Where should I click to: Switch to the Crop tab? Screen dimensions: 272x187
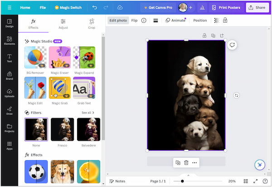92,24
